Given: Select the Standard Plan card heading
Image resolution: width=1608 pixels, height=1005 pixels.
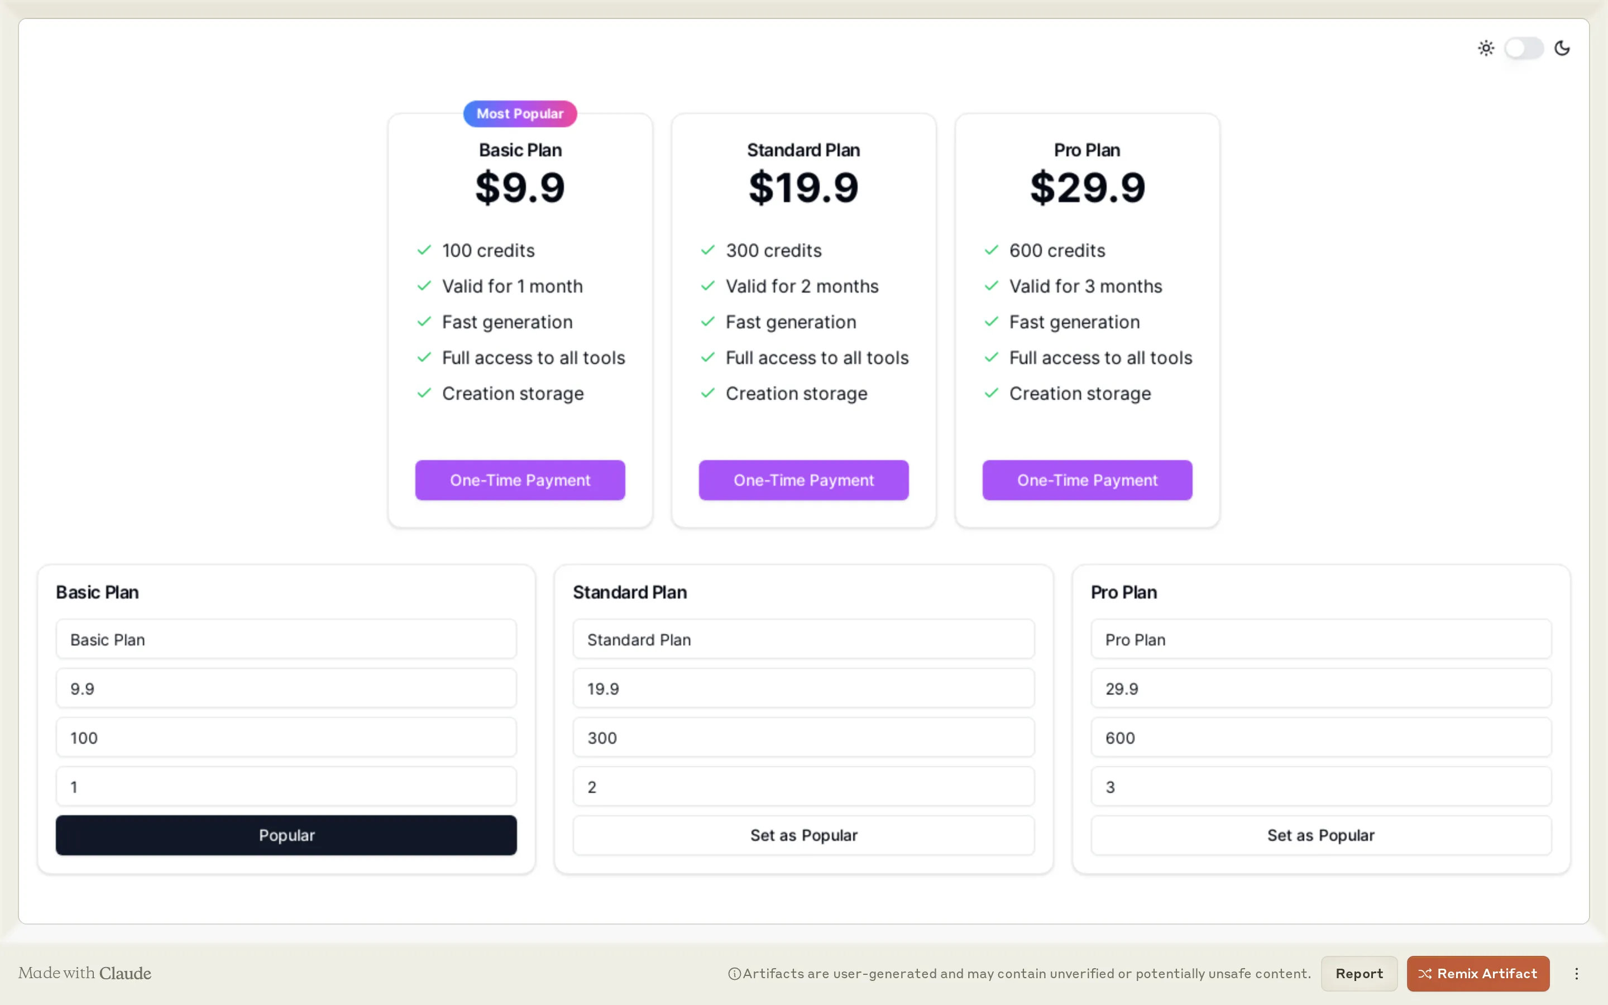Looking at the screenshot, I should click(x=803, y=150).
